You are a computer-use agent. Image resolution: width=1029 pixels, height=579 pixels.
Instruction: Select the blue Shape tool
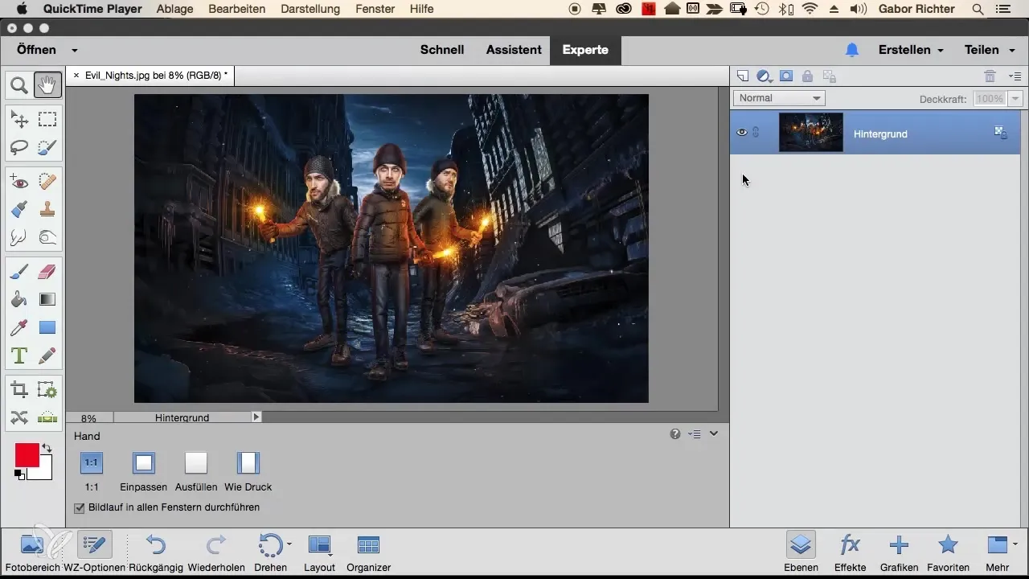[47, 327]
